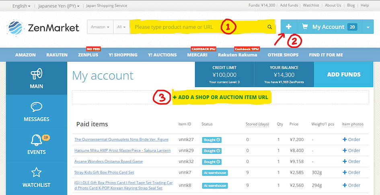This screenshot has height=195, width=380.
Task: Open The Quintessential Quintuplets Nino Bride link
Action: click(x=121, y=140)
